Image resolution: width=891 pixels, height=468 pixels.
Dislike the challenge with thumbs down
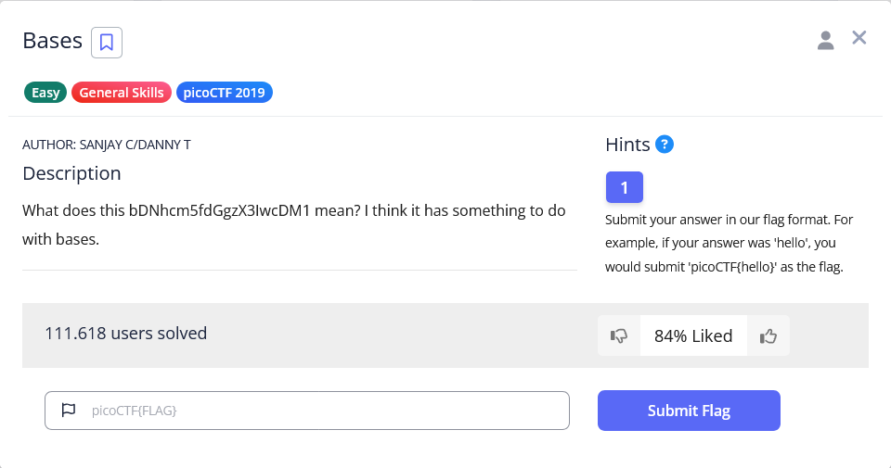(x=619, y=336)
